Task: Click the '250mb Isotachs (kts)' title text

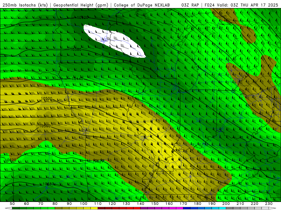Action: point(25,5)
